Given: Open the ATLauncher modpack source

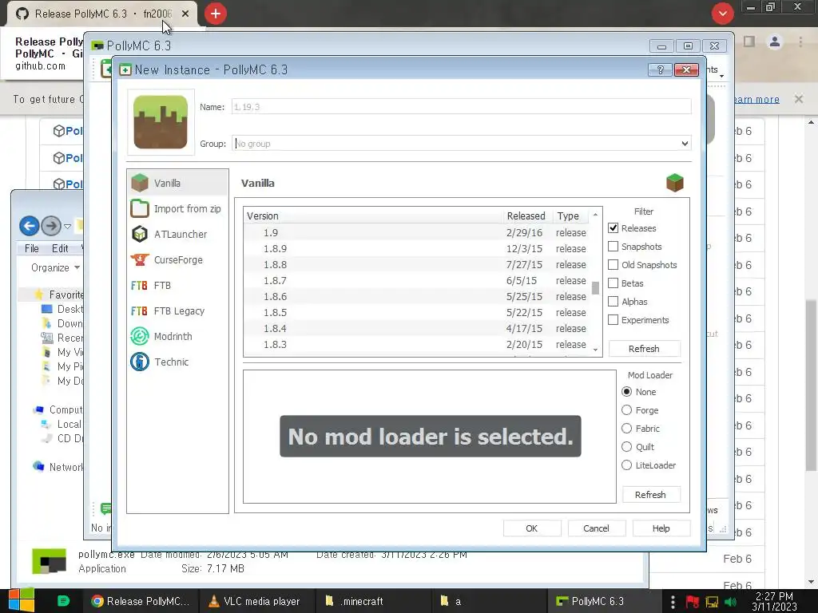Looking at the screenshot, I should [177, 234].
